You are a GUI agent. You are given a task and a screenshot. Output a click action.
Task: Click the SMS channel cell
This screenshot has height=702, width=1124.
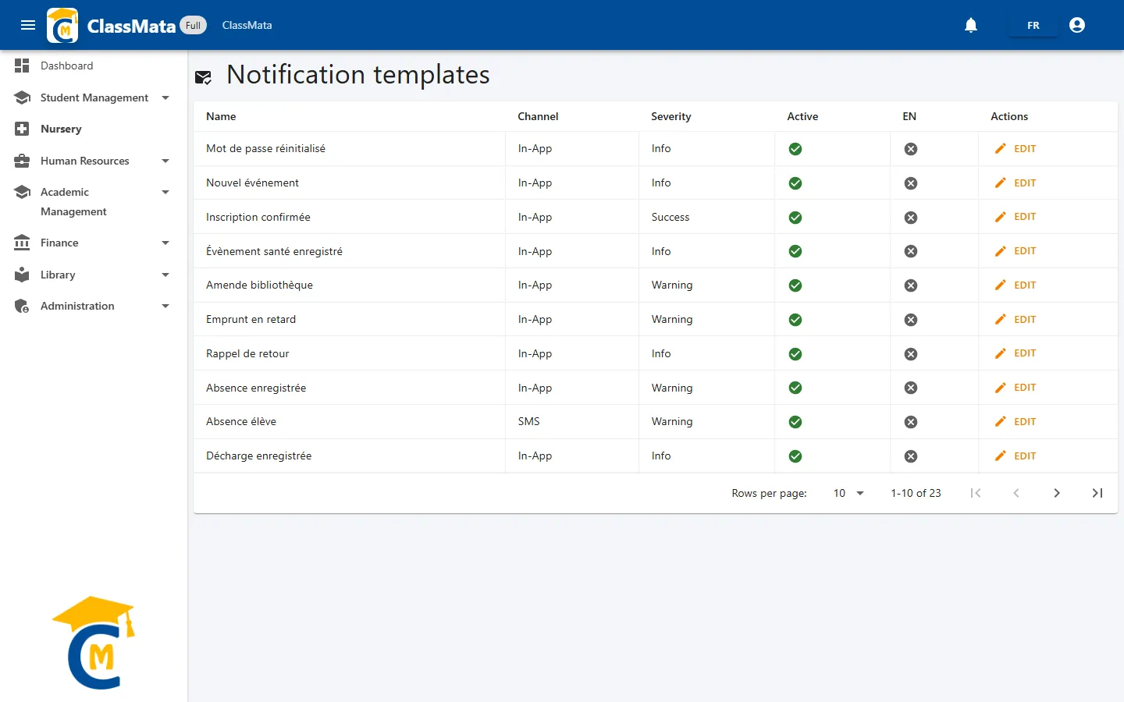click(571, 421)
